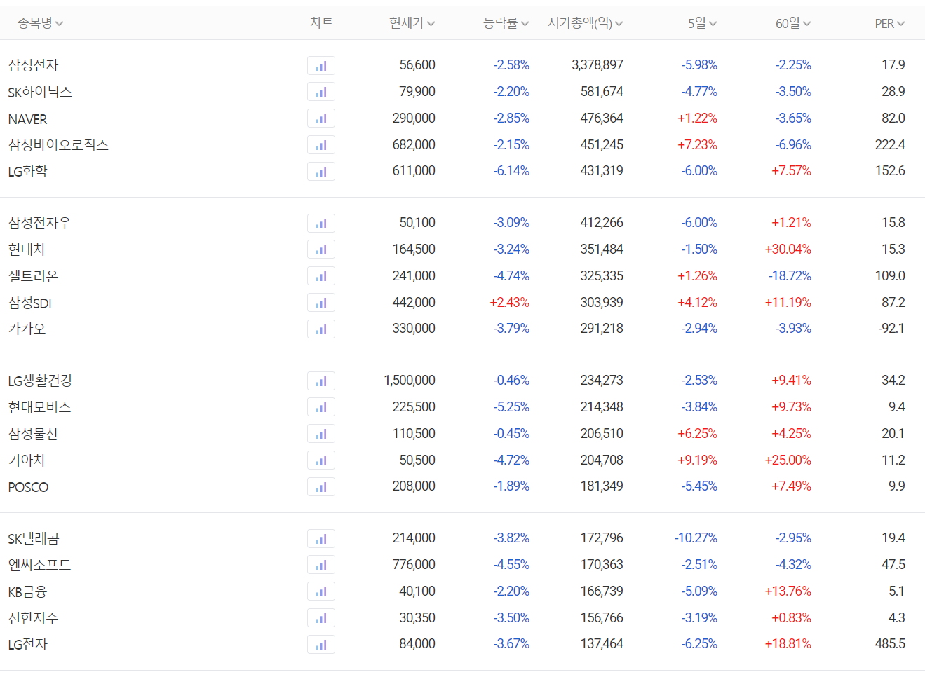Open 카카오 stock name link

pyautogui.click(x=27, y=329)
